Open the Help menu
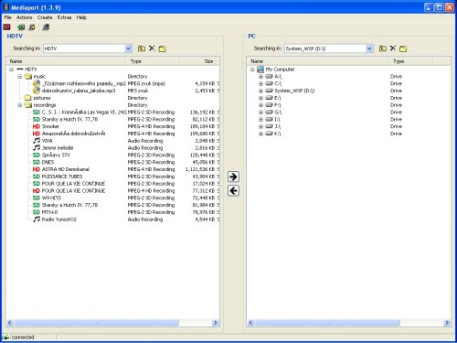The height and width of the screenshot is (343, 457). [81, 17]
